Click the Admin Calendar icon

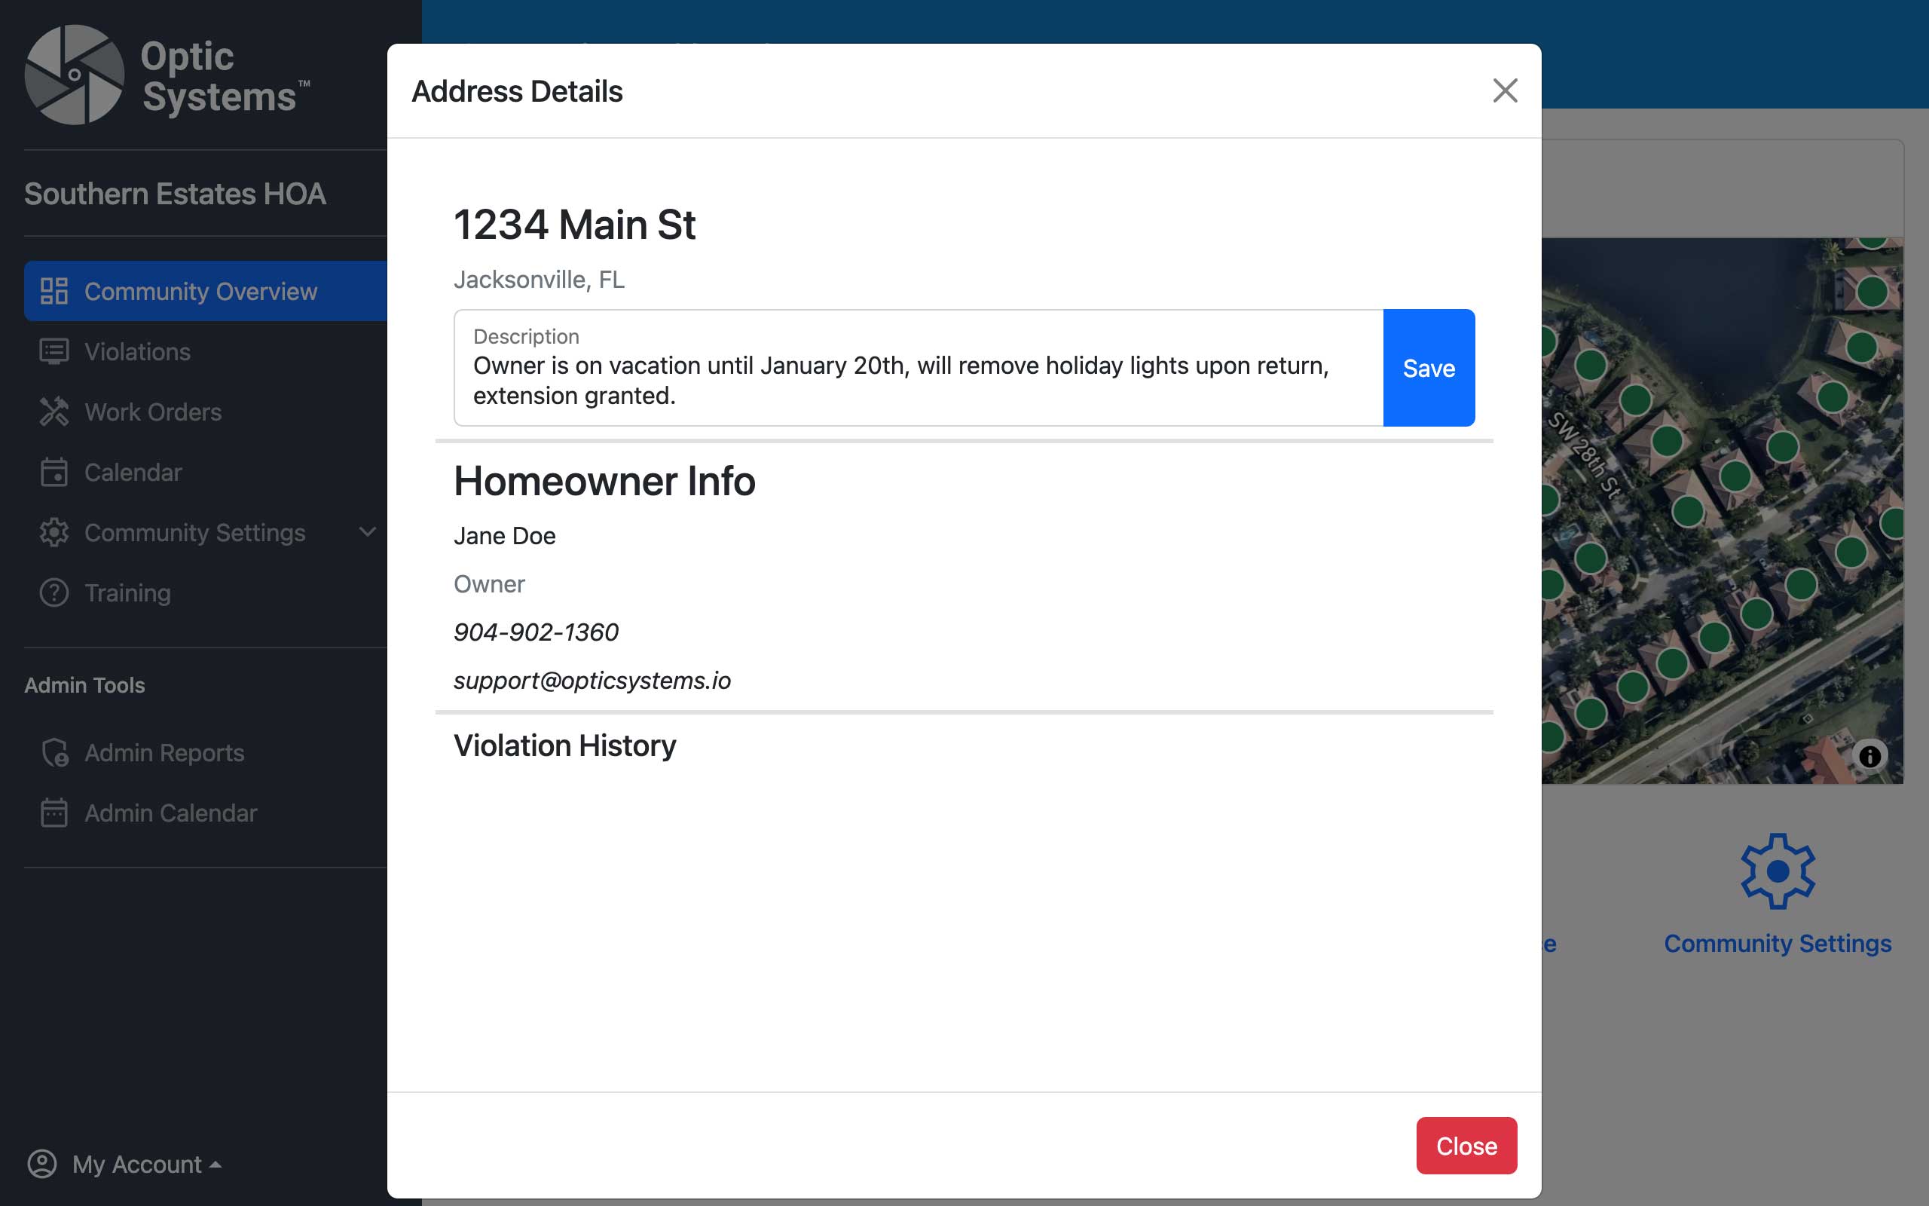[54, 813]
